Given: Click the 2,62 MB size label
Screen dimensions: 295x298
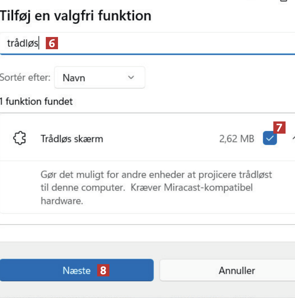Looking at the screenshot, I should 237,139.
